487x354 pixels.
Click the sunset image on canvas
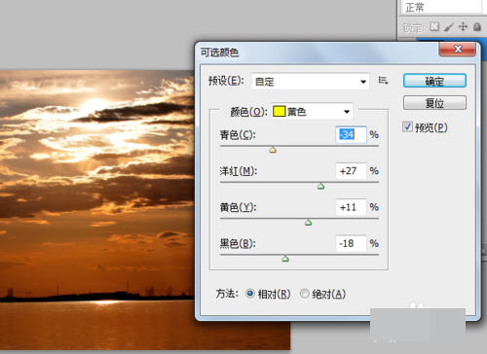tap(97, 210)
